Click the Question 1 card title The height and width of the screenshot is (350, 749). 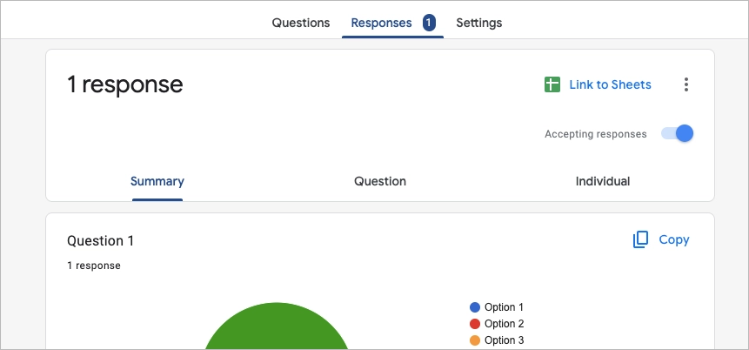[101, 241]
